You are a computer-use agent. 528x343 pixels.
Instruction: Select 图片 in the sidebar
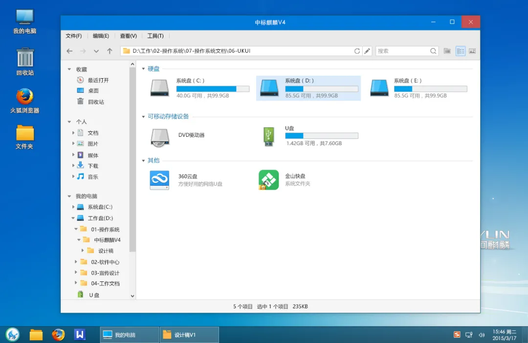tap(93, 144)
